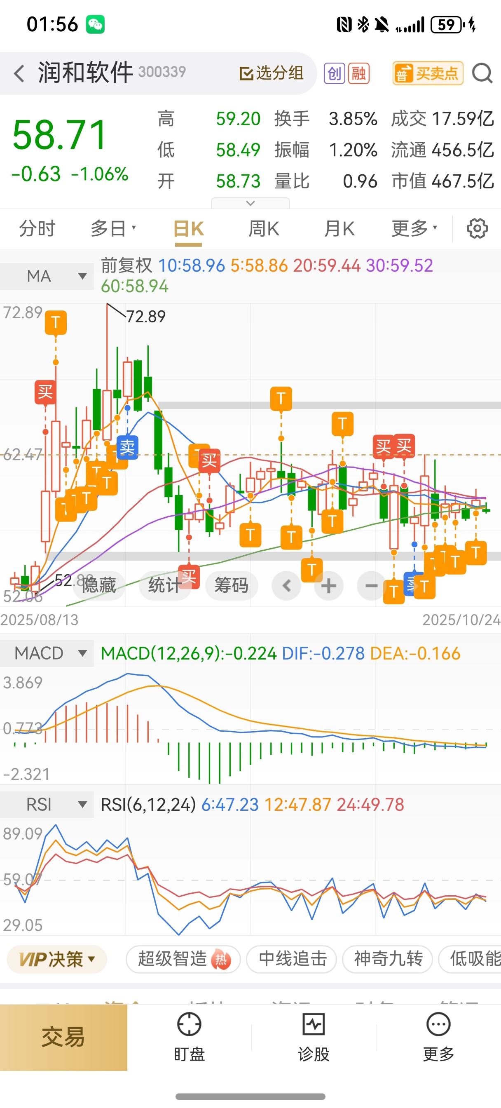The image size is (501, 1108).
Task: Open stock search with magnifier icon
Action: (482, 73)
